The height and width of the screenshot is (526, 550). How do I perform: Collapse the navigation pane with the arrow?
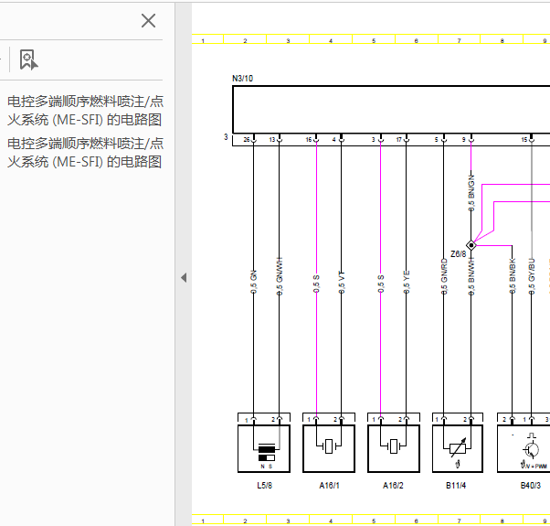[184, 278]
